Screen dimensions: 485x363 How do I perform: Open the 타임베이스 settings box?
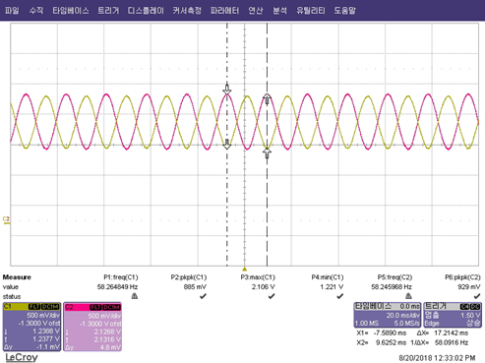(x=388, y=315)
